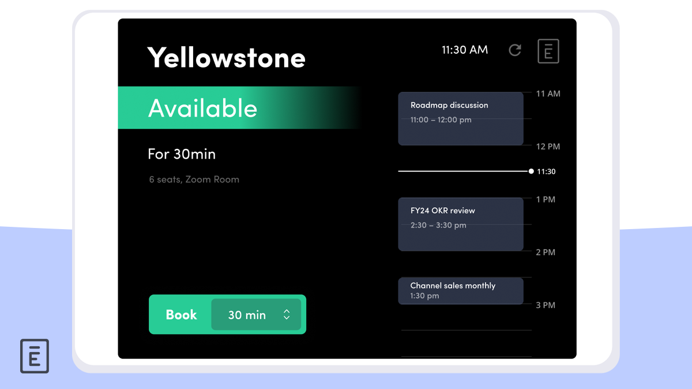Tap the down chevron on the duration stepper
Screen dimensions: 692x389
[287, 318]
